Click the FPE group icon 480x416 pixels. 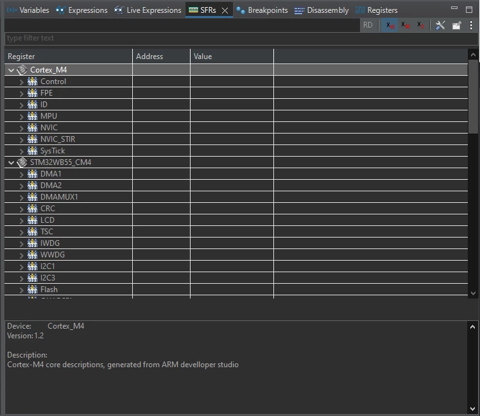pos(33,93)
